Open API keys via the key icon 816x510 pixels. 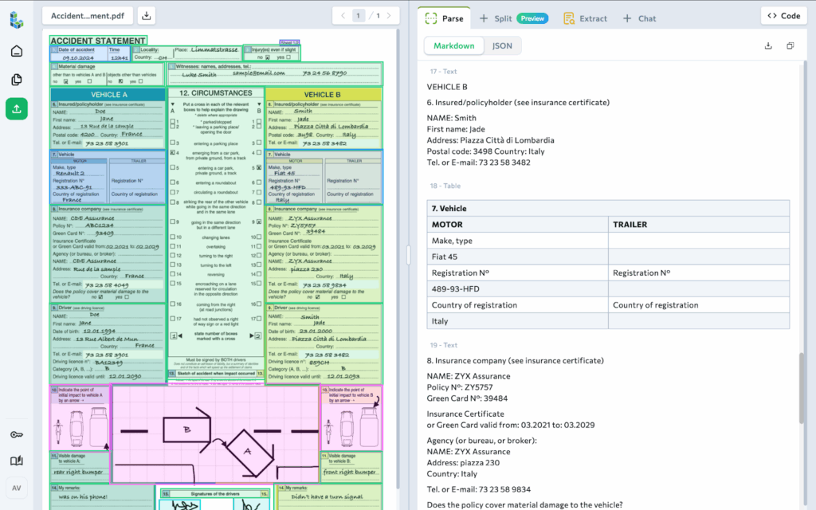(x=17, y=434)
